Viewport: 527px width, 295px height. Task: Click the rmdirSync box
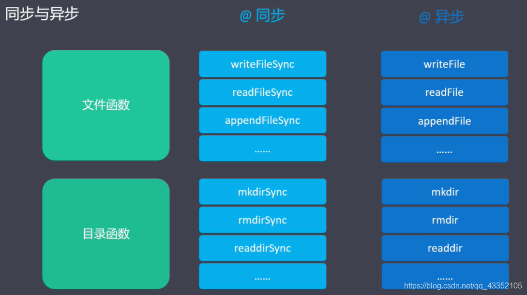(262, 220)
